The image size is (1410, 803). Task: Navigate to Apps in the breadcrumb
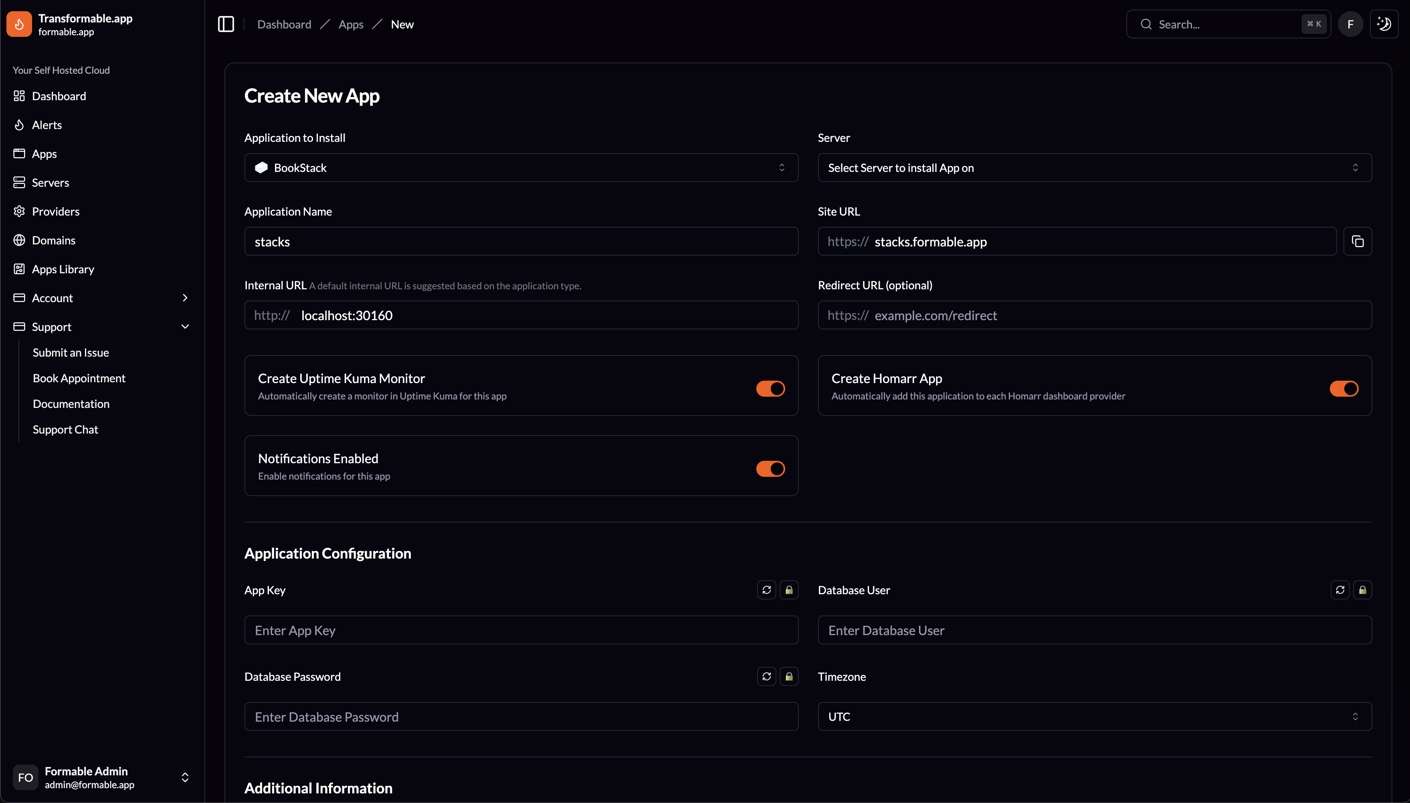click(x=351, y=24)
